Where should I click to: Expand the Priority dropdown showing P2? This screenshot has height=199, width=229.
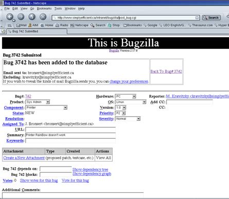point(120,113)
